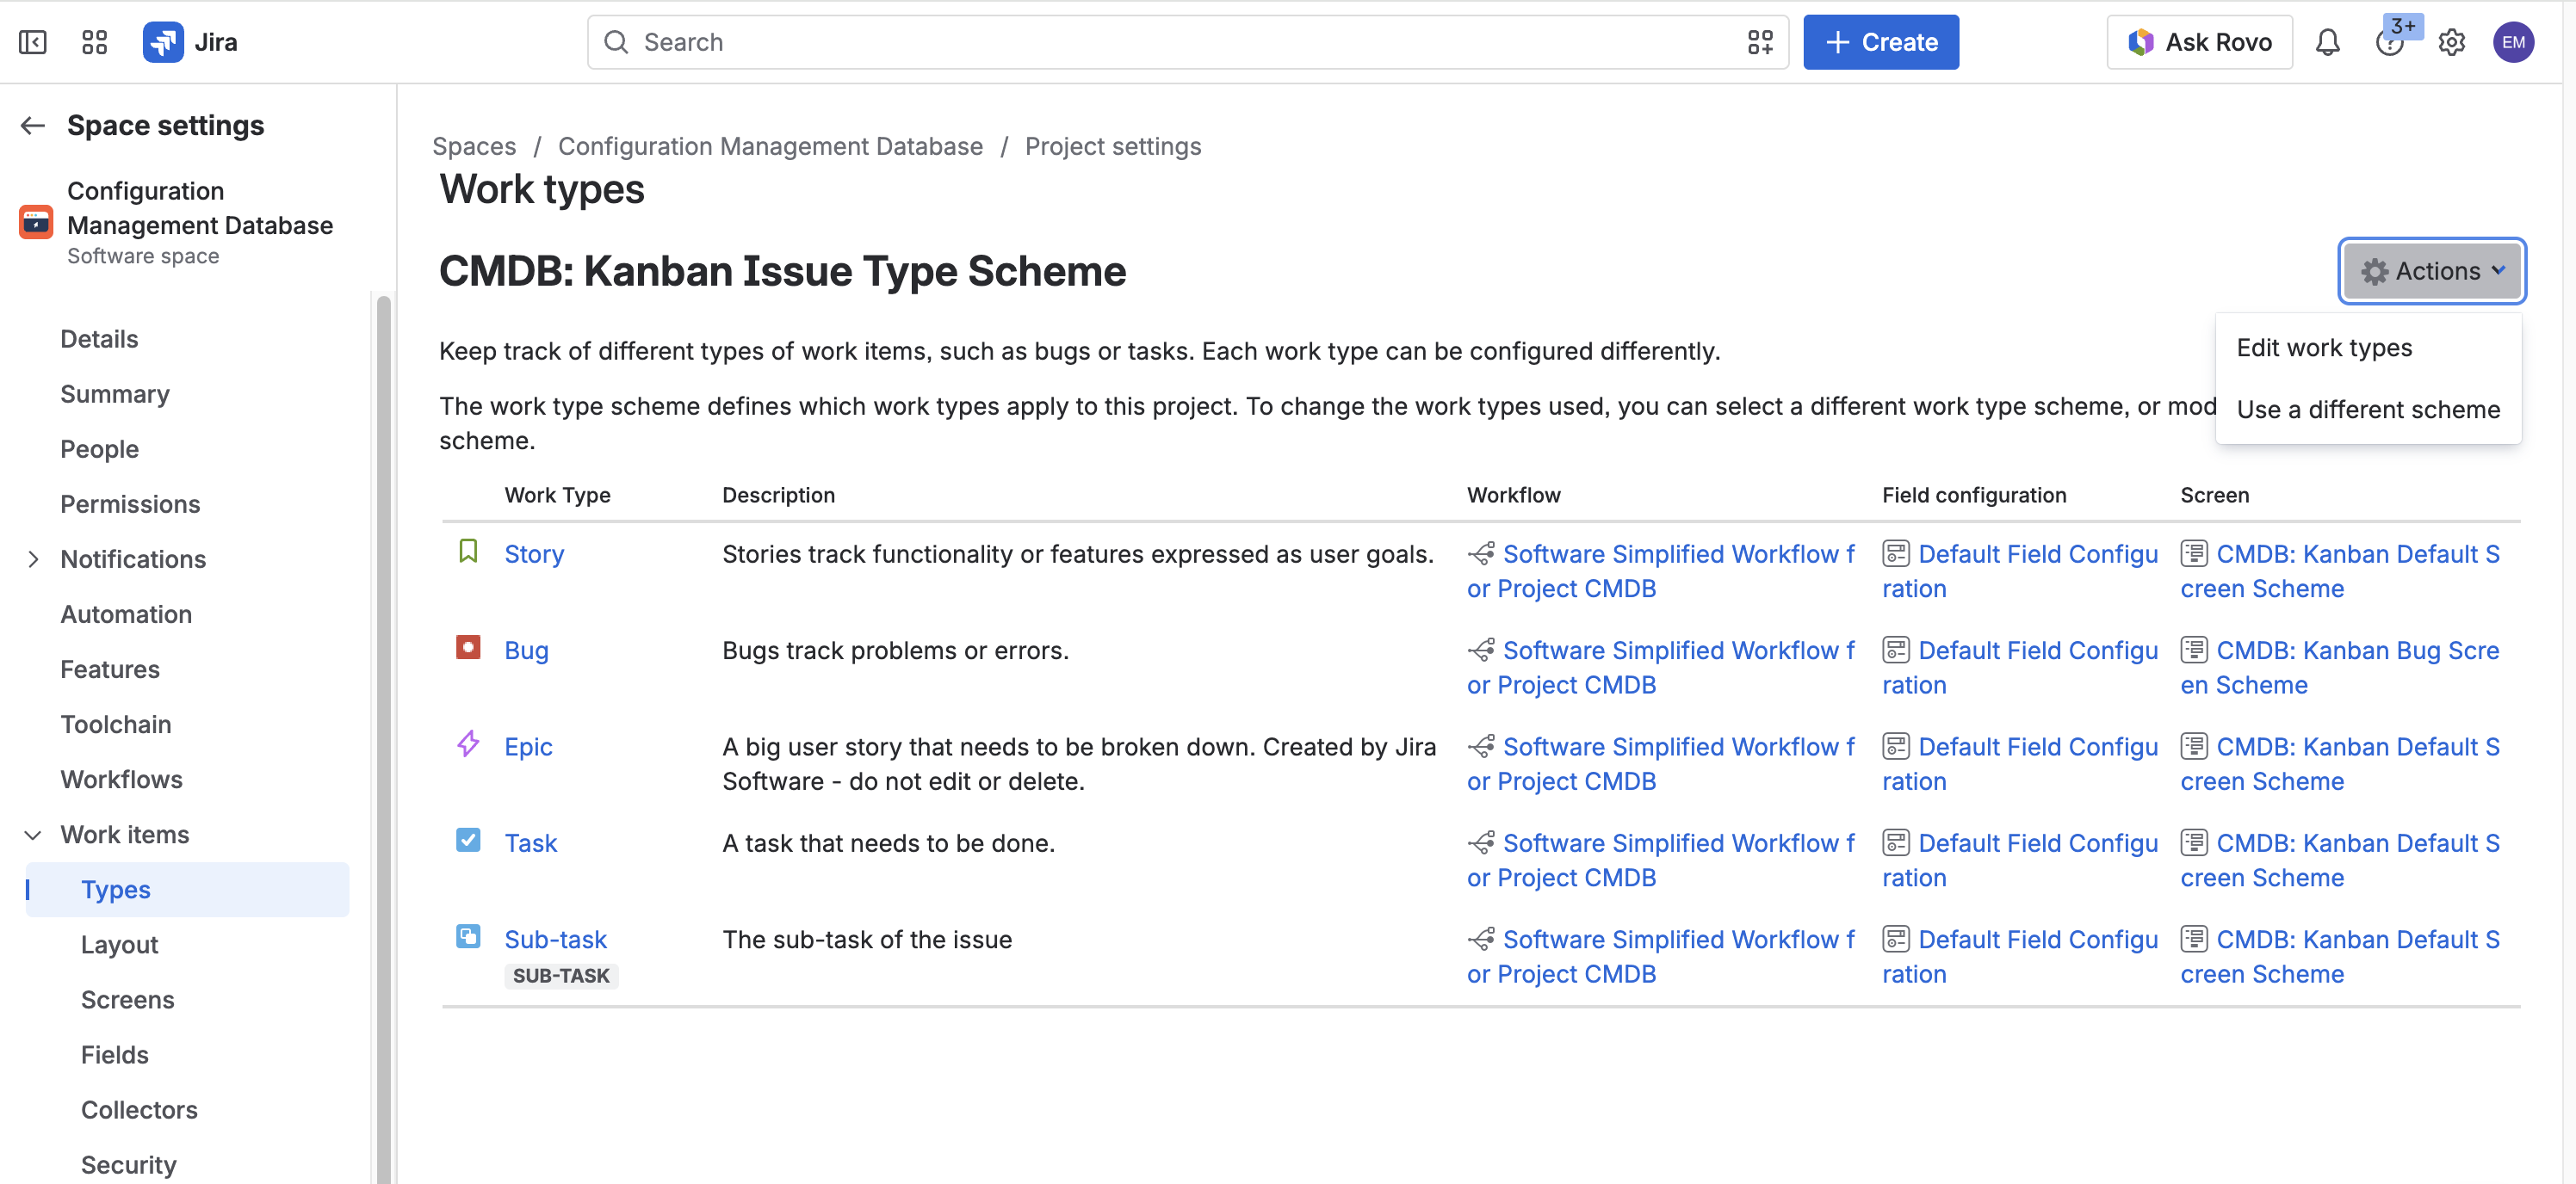Open the Workflows sidebar item
This screenshot has height=1184, width=2576.
(121, 780)
